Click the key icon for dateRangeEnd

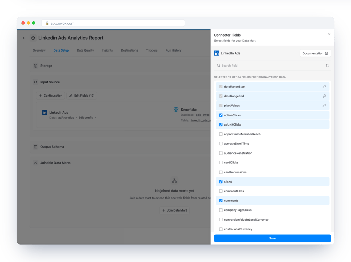[x=324, y=96]
